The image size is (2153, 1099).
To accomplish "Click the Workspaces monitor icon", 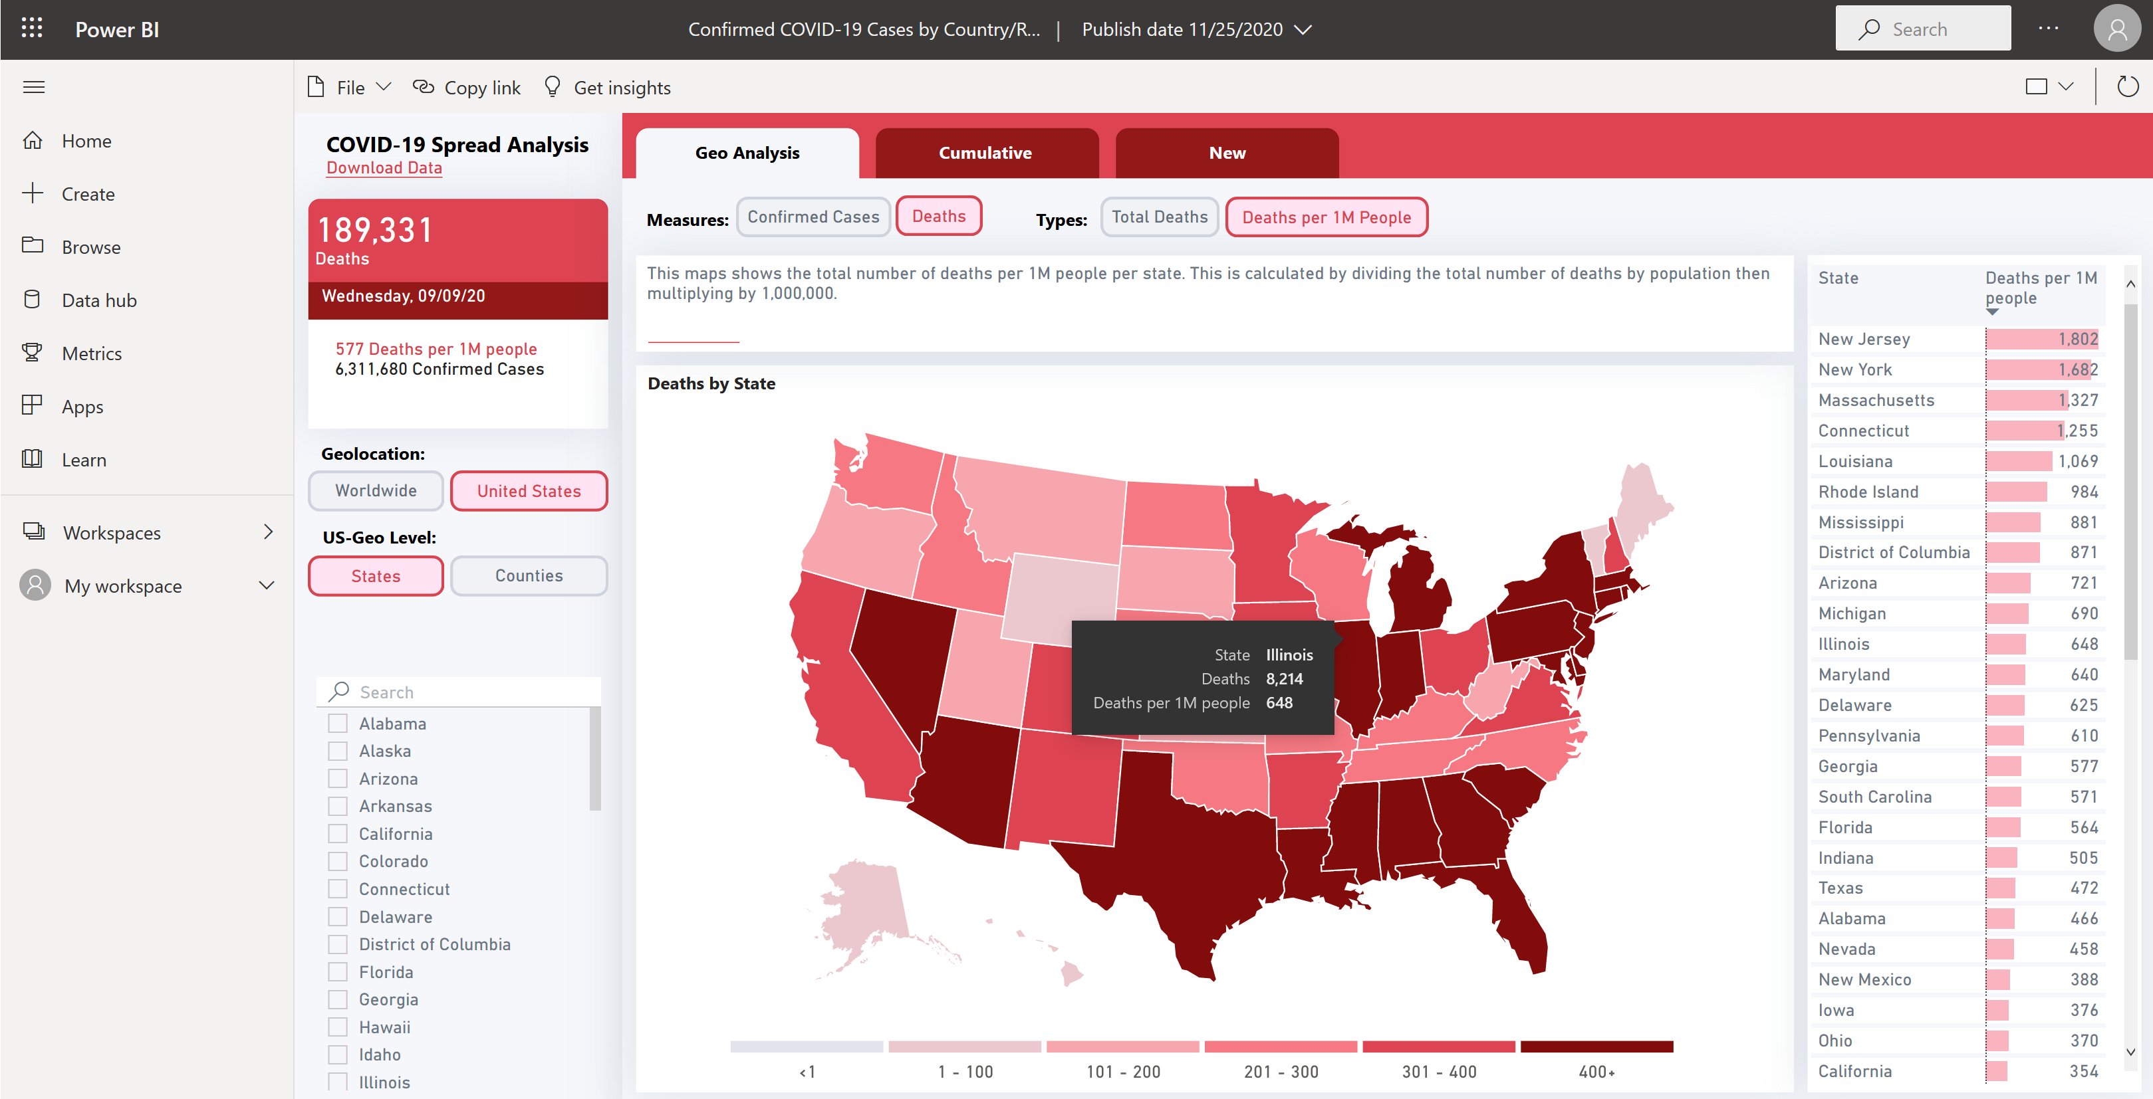I will 35,531.
